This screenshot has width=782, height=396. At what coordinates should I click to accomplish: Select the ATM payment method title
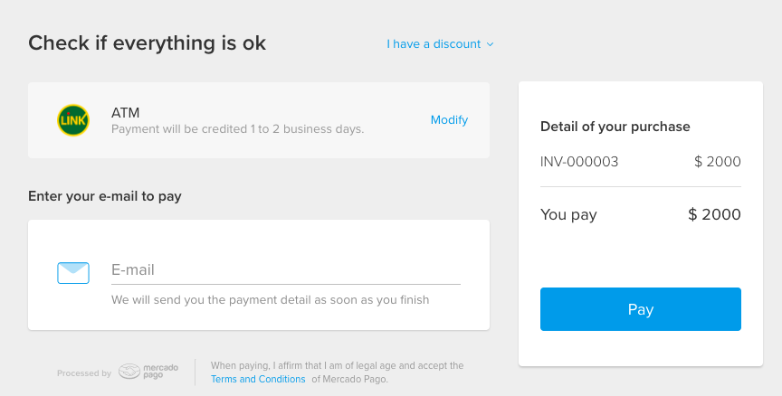point(125,113)
